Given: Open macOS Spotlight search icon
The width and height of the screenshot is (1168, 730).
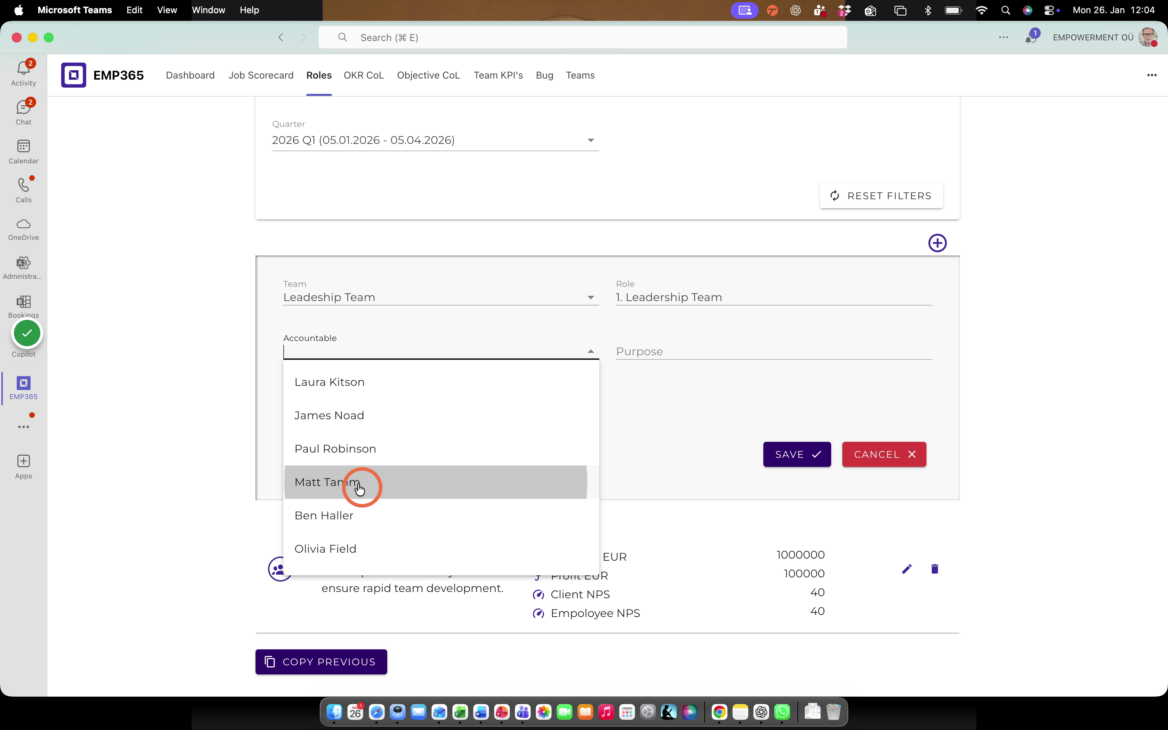Looking at the screenshot, I should click(1005, 10).
